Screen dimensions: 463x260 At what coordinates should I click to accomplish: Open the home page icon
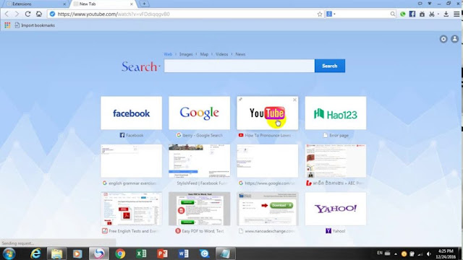(x=38, y=14)
